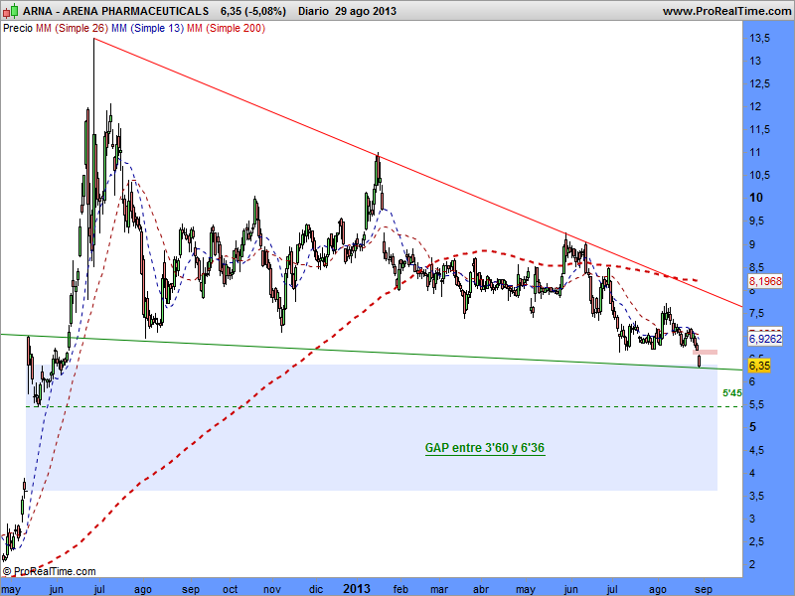Click the 6,9262 moving average value tag
This screenshot has width=795, height=596.
coord(765,339)
